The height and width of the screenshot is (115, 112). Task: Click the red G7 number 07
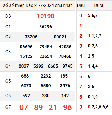(24, 107)
